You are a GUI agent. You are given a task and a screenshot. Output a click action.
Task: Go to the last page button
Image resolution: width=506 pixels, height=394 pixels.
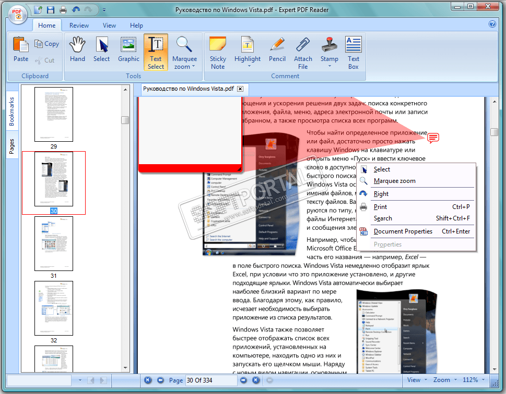coord(255,380)
